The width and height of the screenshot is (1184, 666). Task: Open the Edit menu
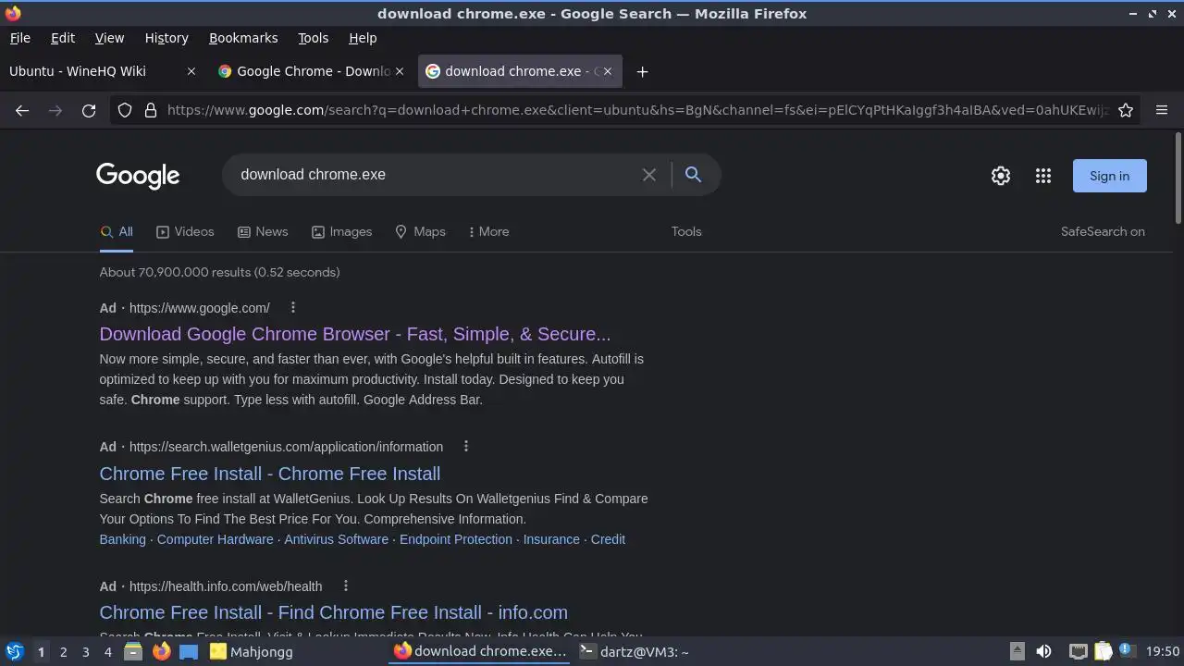(x=63, y=38)
